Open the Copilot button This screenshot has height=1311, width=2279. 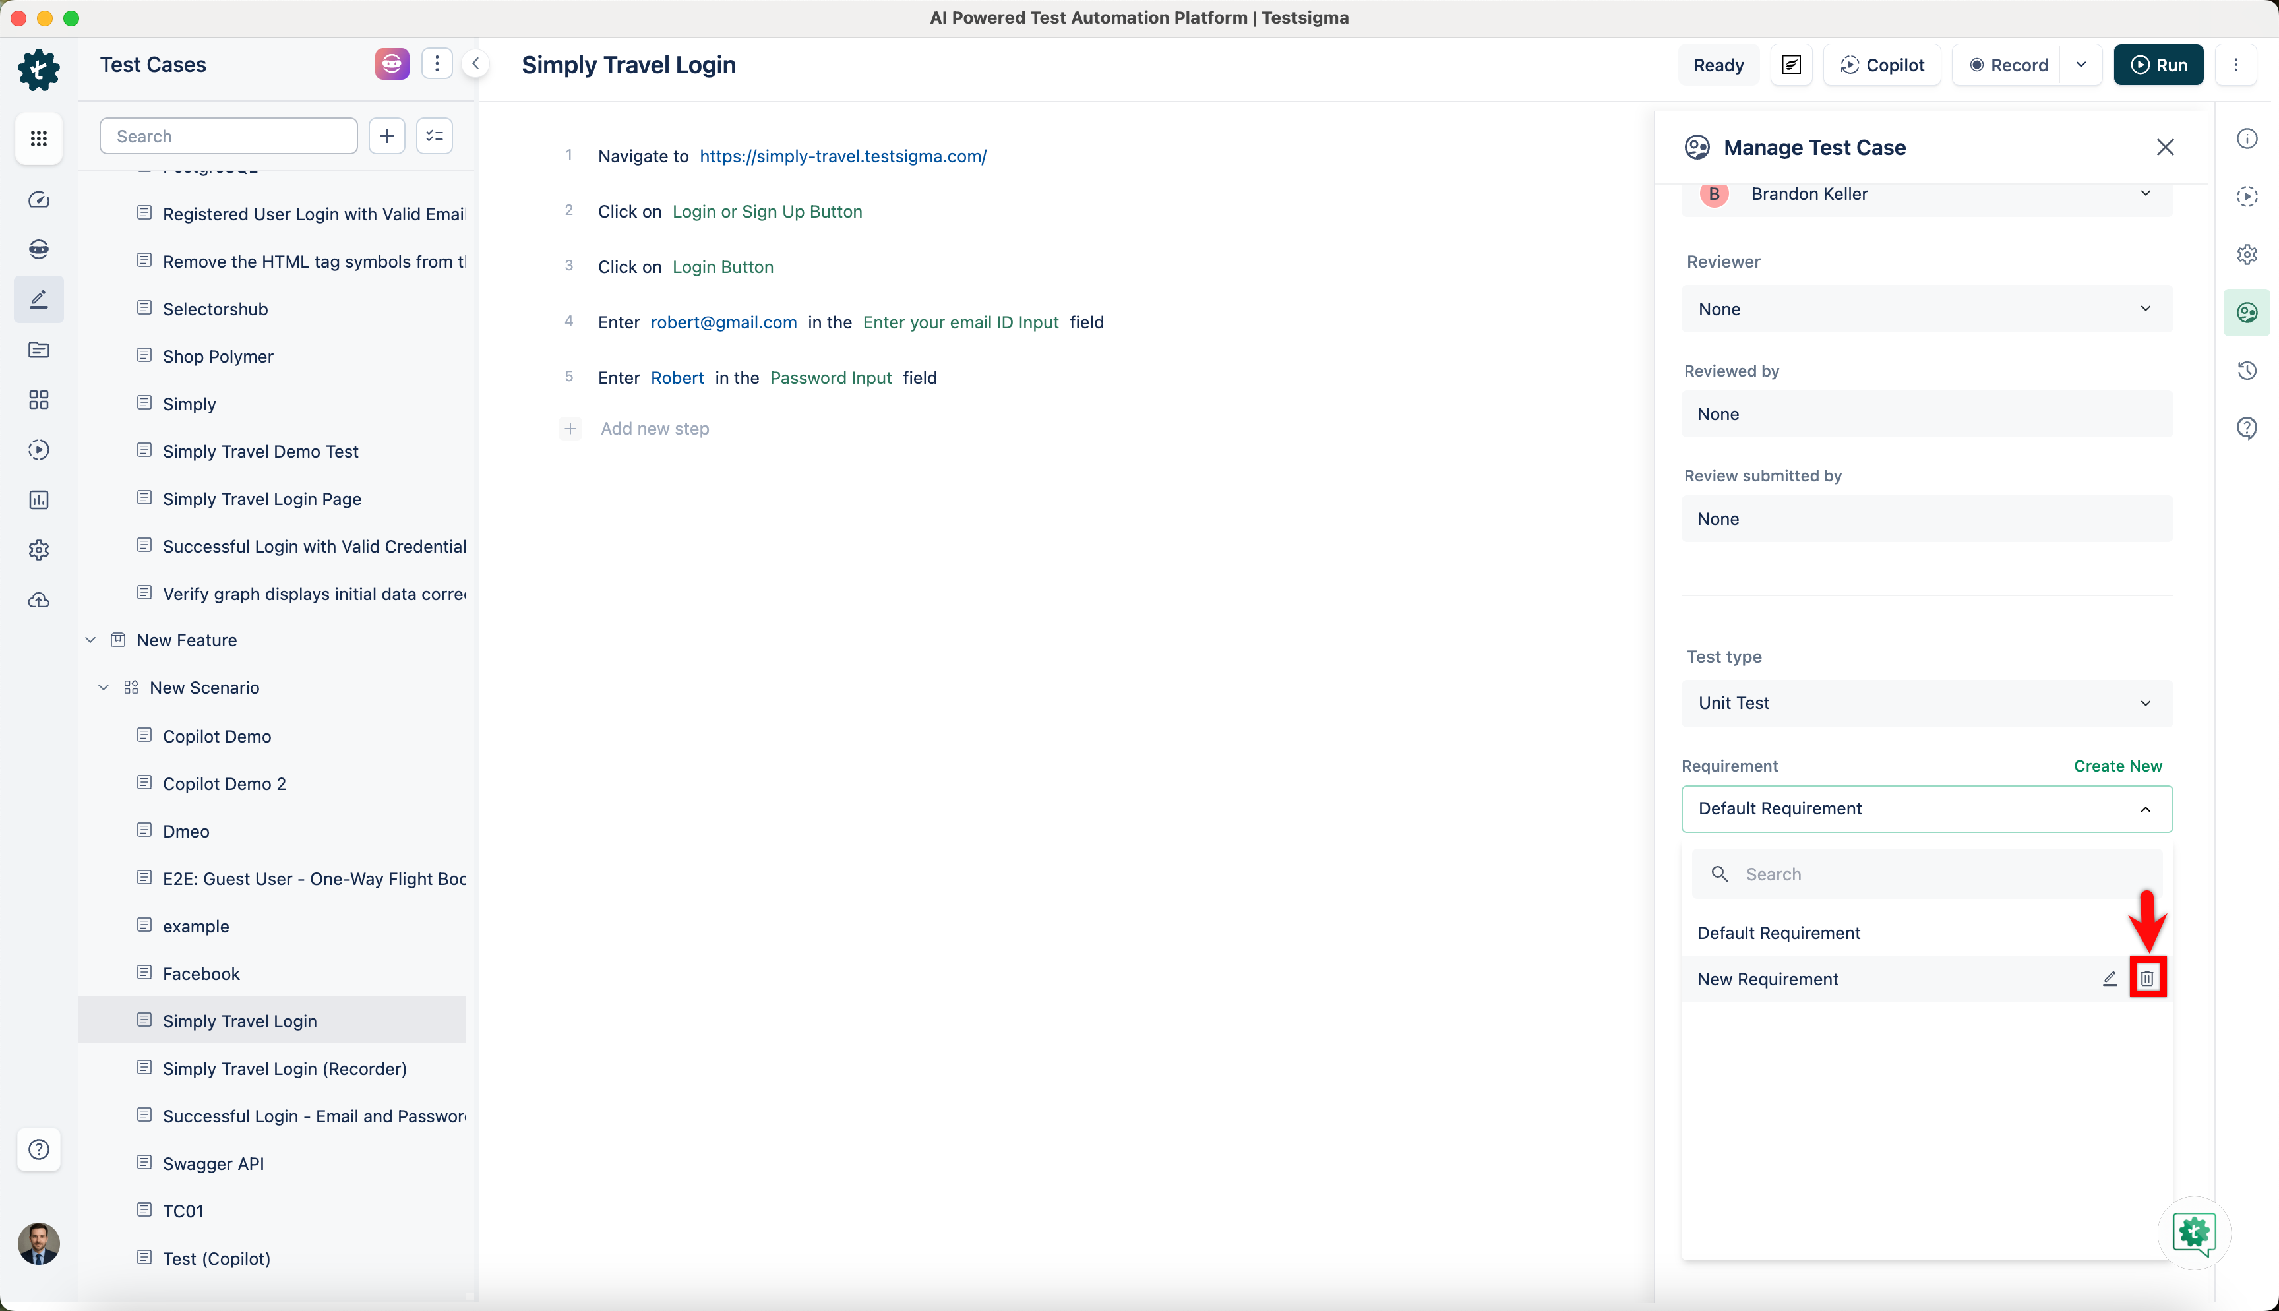[1882, 65]
